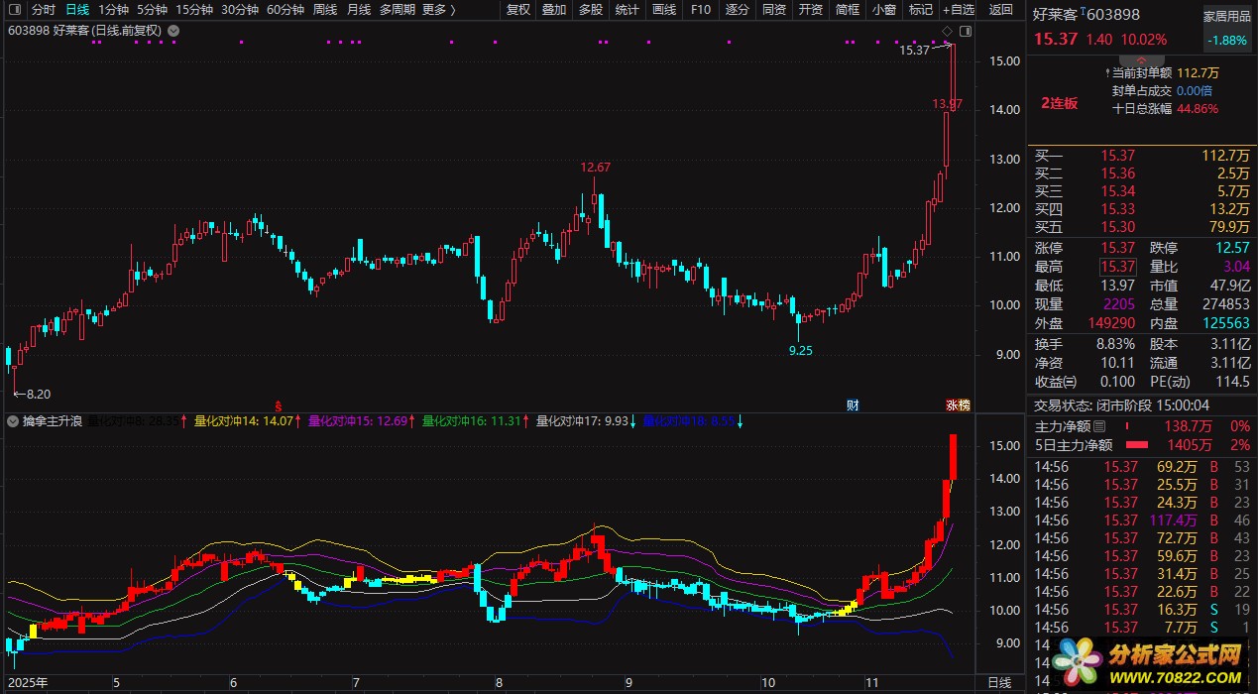
Task: Switch to 30分钟 period
Action: tap(240, 9)
